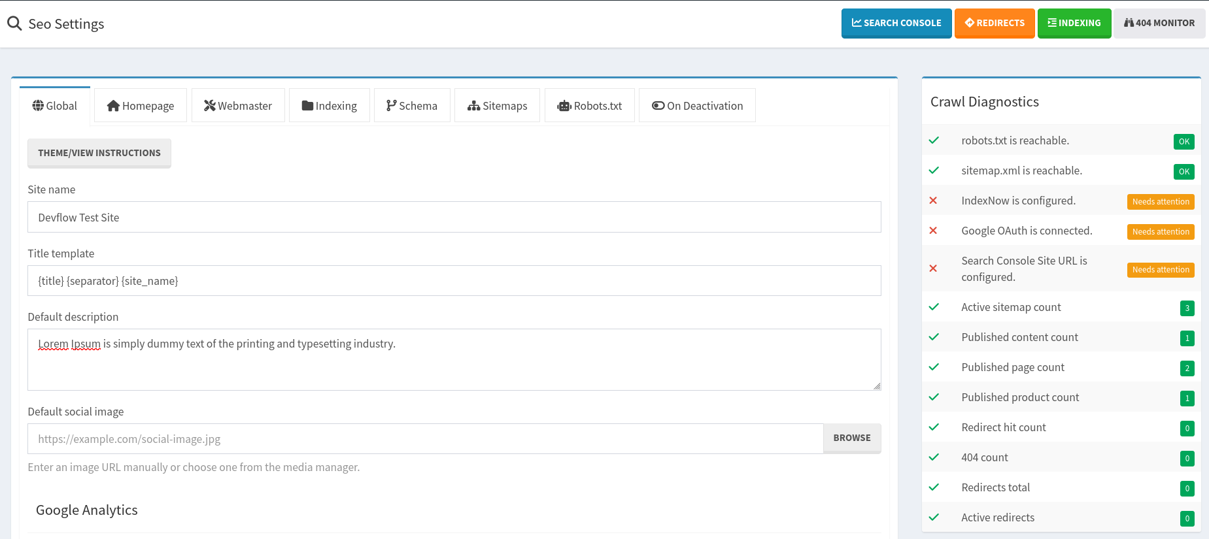Click the Seo Settings page title
The image size is (1209, 539).
click(66, 24)
